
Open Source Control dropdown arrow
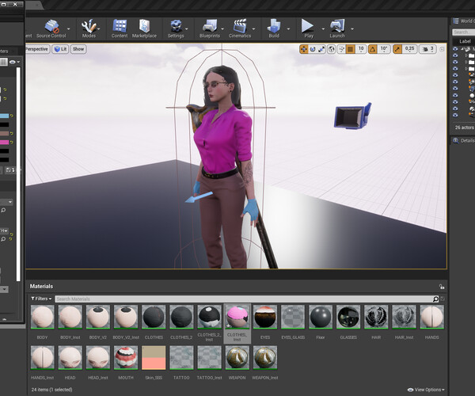point(68,29)
